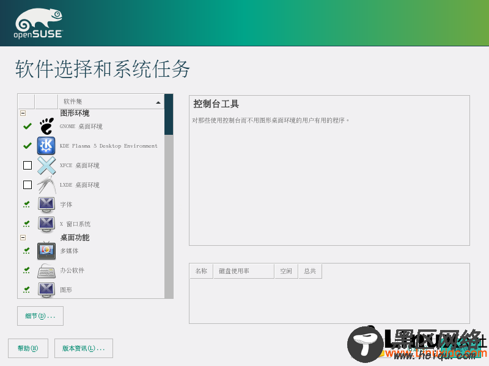Image resolution: width=489 pixels, height=366 pixels.
Task: Select the GNOME 桌面环境 row text
Action: [81, 126]
